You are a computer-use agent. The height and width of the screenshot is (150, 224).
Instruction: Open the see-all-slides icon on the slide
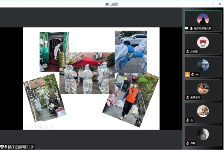[x=41, y=127]
